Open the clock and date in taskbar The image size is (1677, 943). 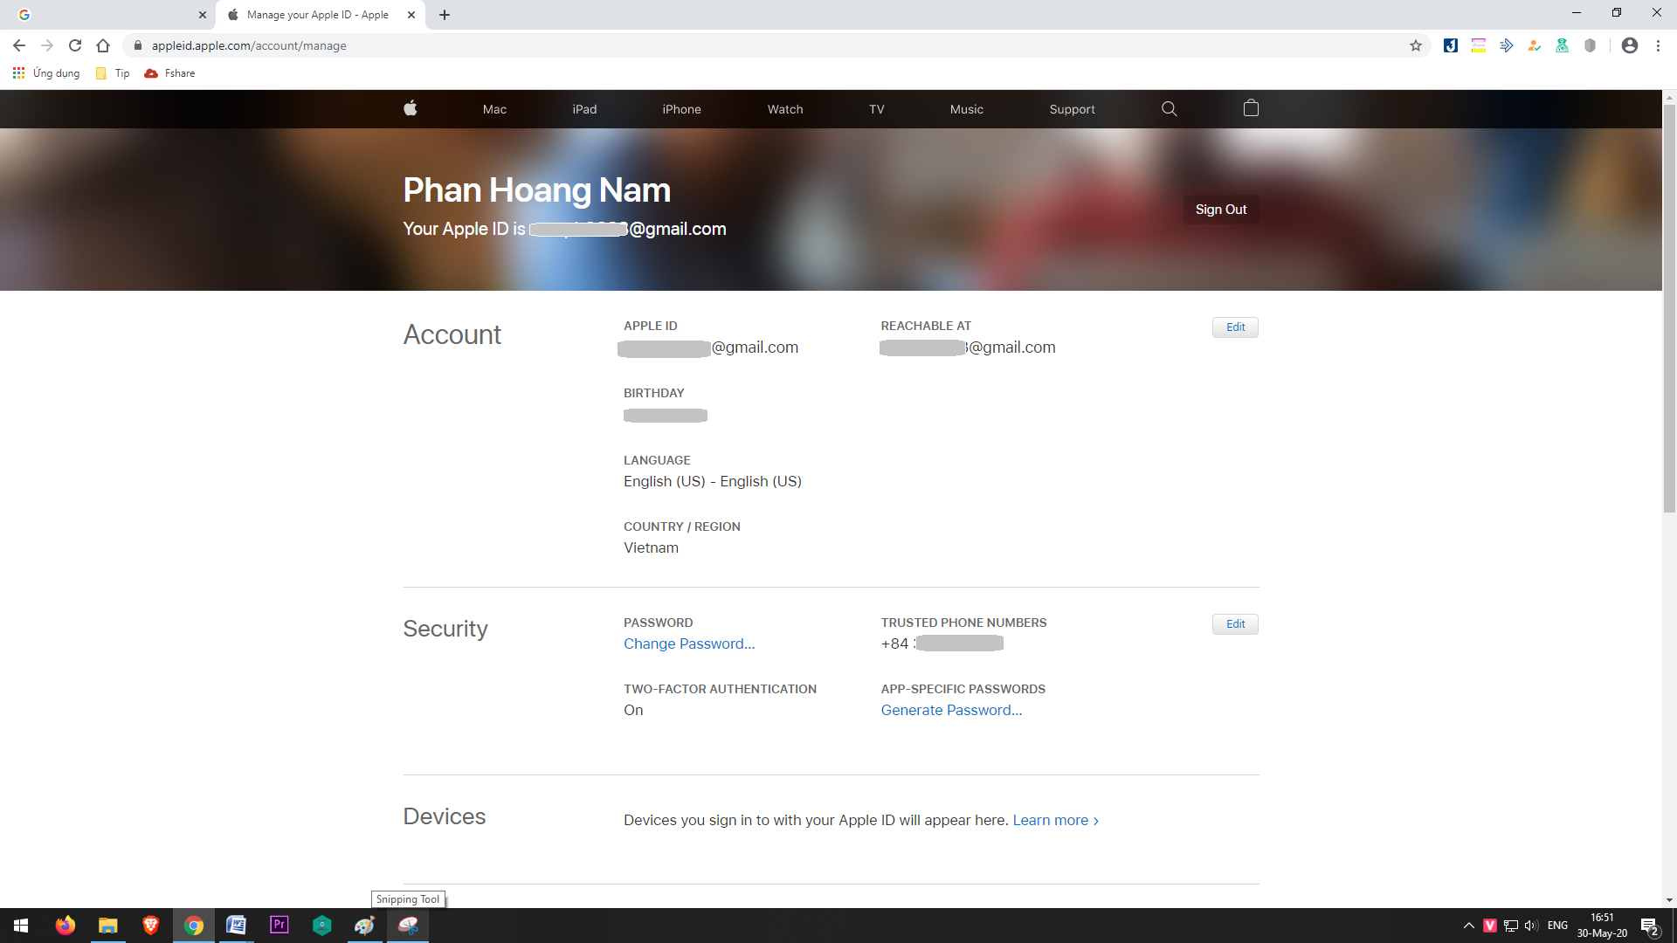click(1602, 926)
